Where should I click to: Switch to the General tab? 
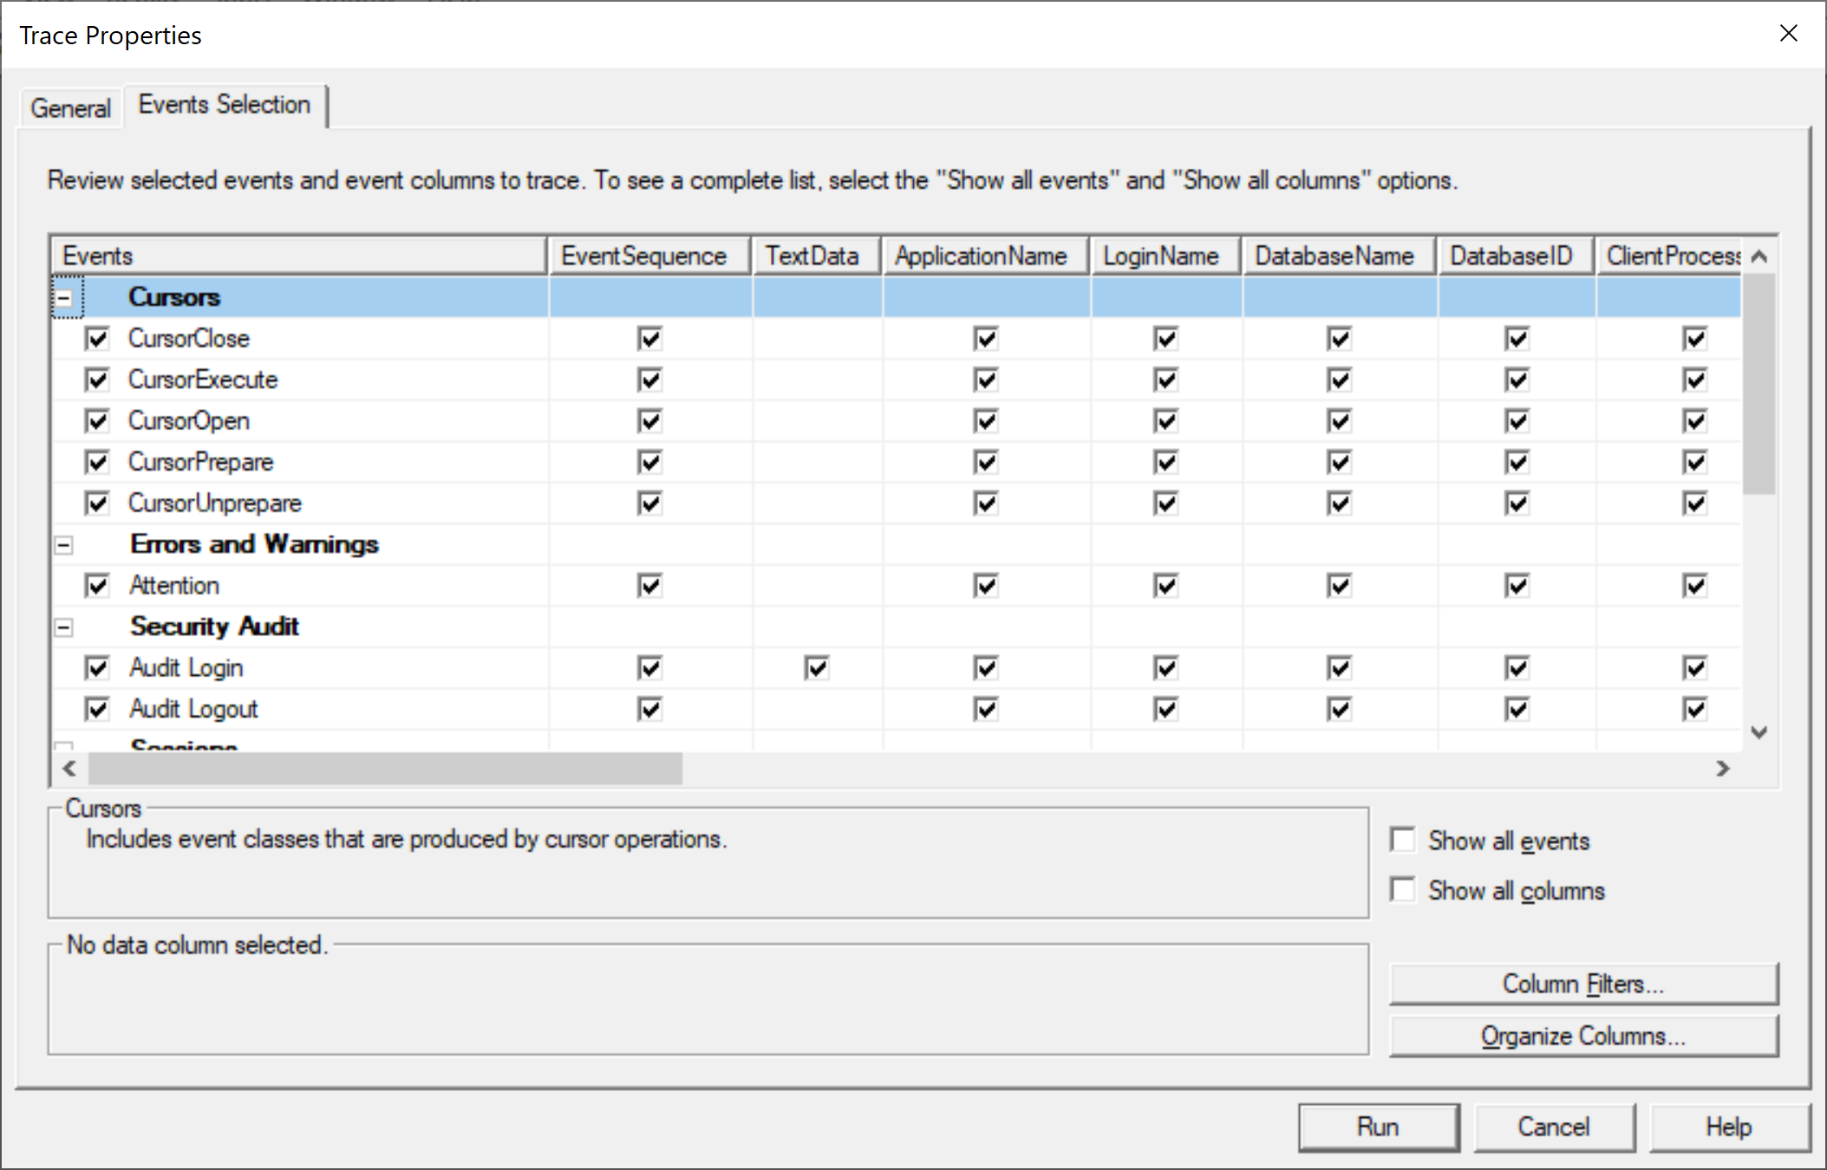[70, 108]
